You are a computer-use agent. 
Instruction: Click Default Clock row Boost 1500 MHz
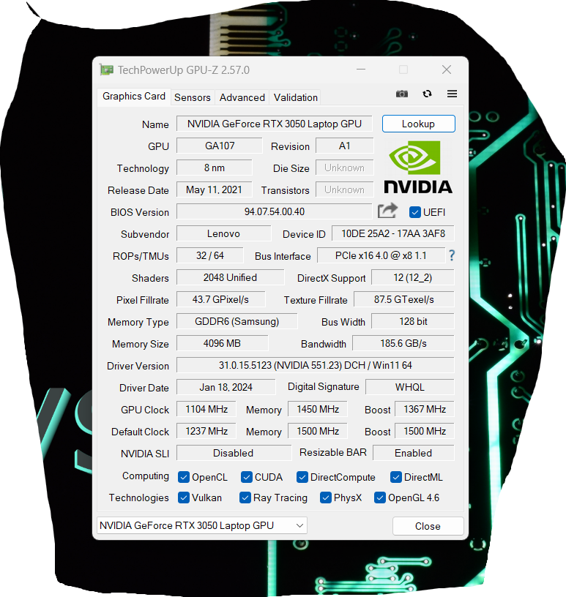pyautogui.click(x=425, y=431)
